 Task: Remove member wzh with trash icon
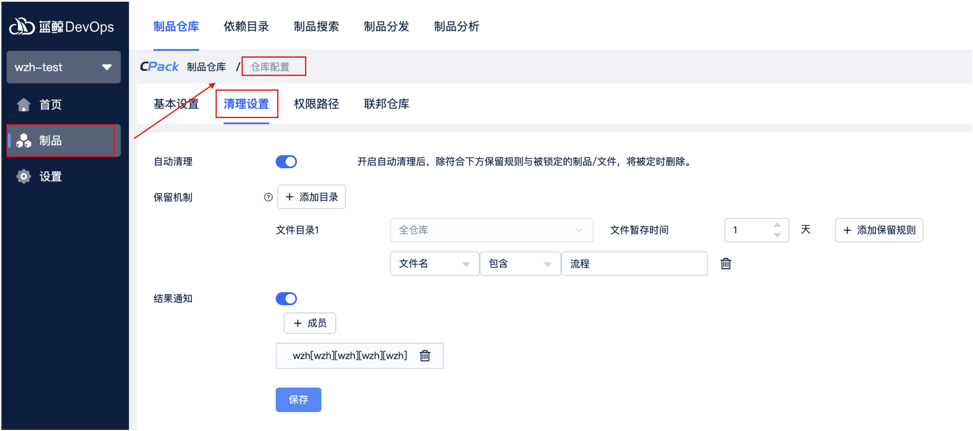tap(425, 355)
